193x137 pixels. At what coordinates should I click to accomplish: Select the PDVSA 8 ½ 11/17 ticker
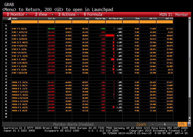click(x=20, y=89)
